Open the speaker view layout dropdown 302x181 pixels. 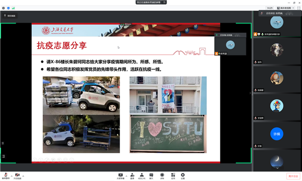[x=285, y=8]
